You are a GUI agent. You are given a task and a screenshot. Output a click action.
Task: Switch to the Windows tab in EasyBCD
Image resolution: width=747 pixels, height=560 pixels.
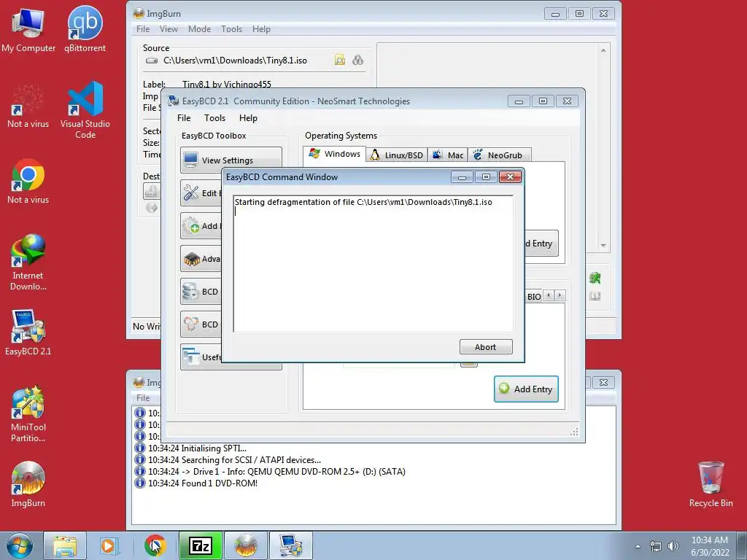[x=334, y=154]
